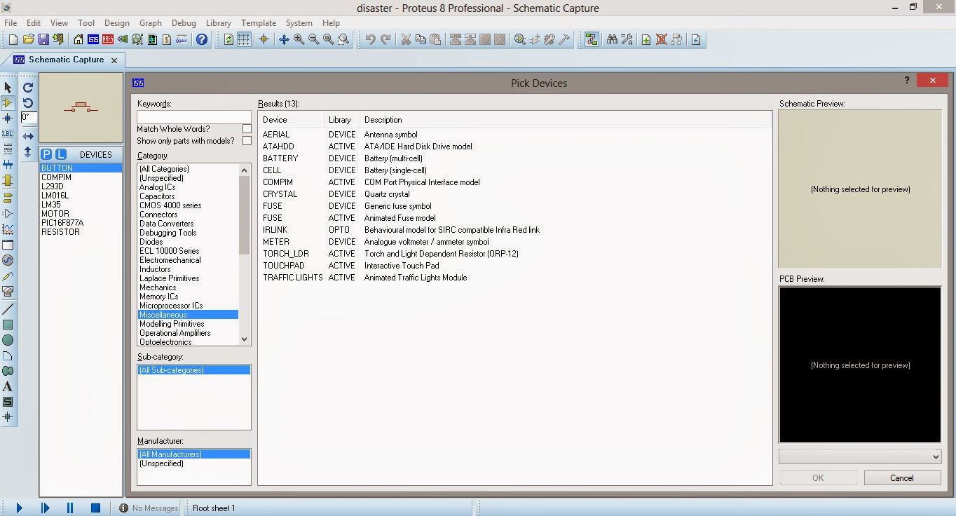Viewport: 956px width, 516px height.
Task: Close the Pick Devices dialog
Action: coord(932,81)
